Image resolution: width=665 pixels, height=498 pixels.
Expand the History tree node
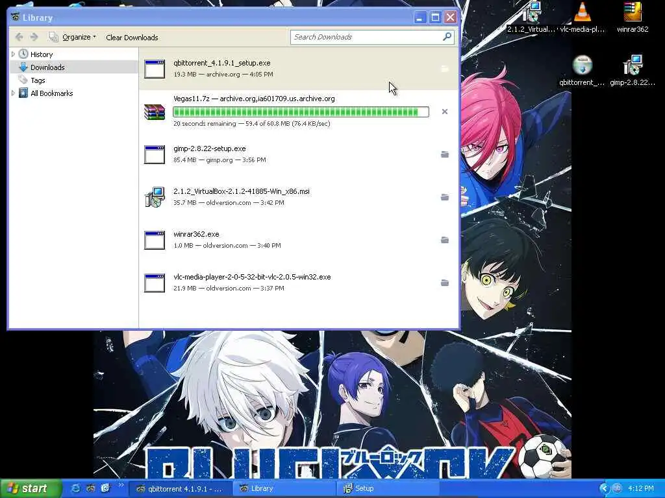13,54
